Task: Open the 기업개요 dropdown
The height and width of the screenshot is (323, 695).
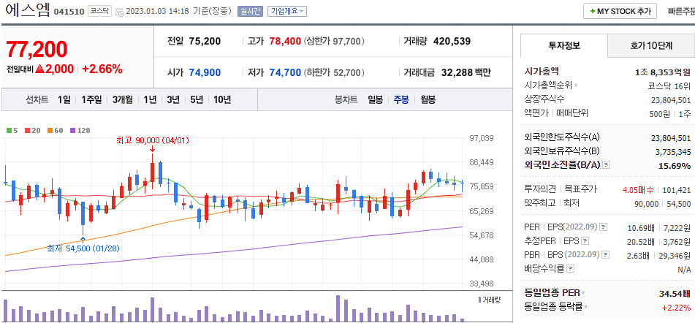Action: (286, 12)
